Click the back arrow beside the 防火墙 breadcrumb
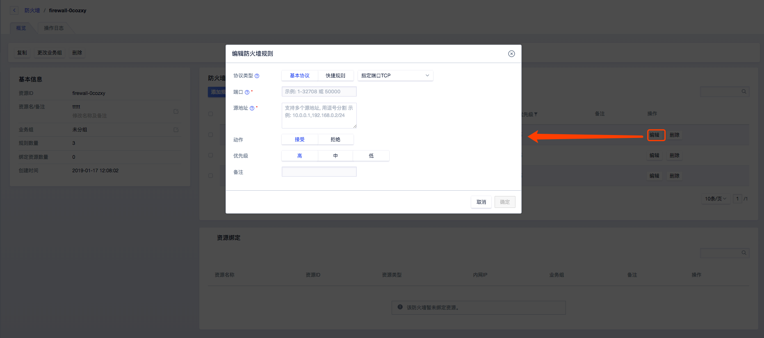 pyautogui.click(x=14, y=11)
